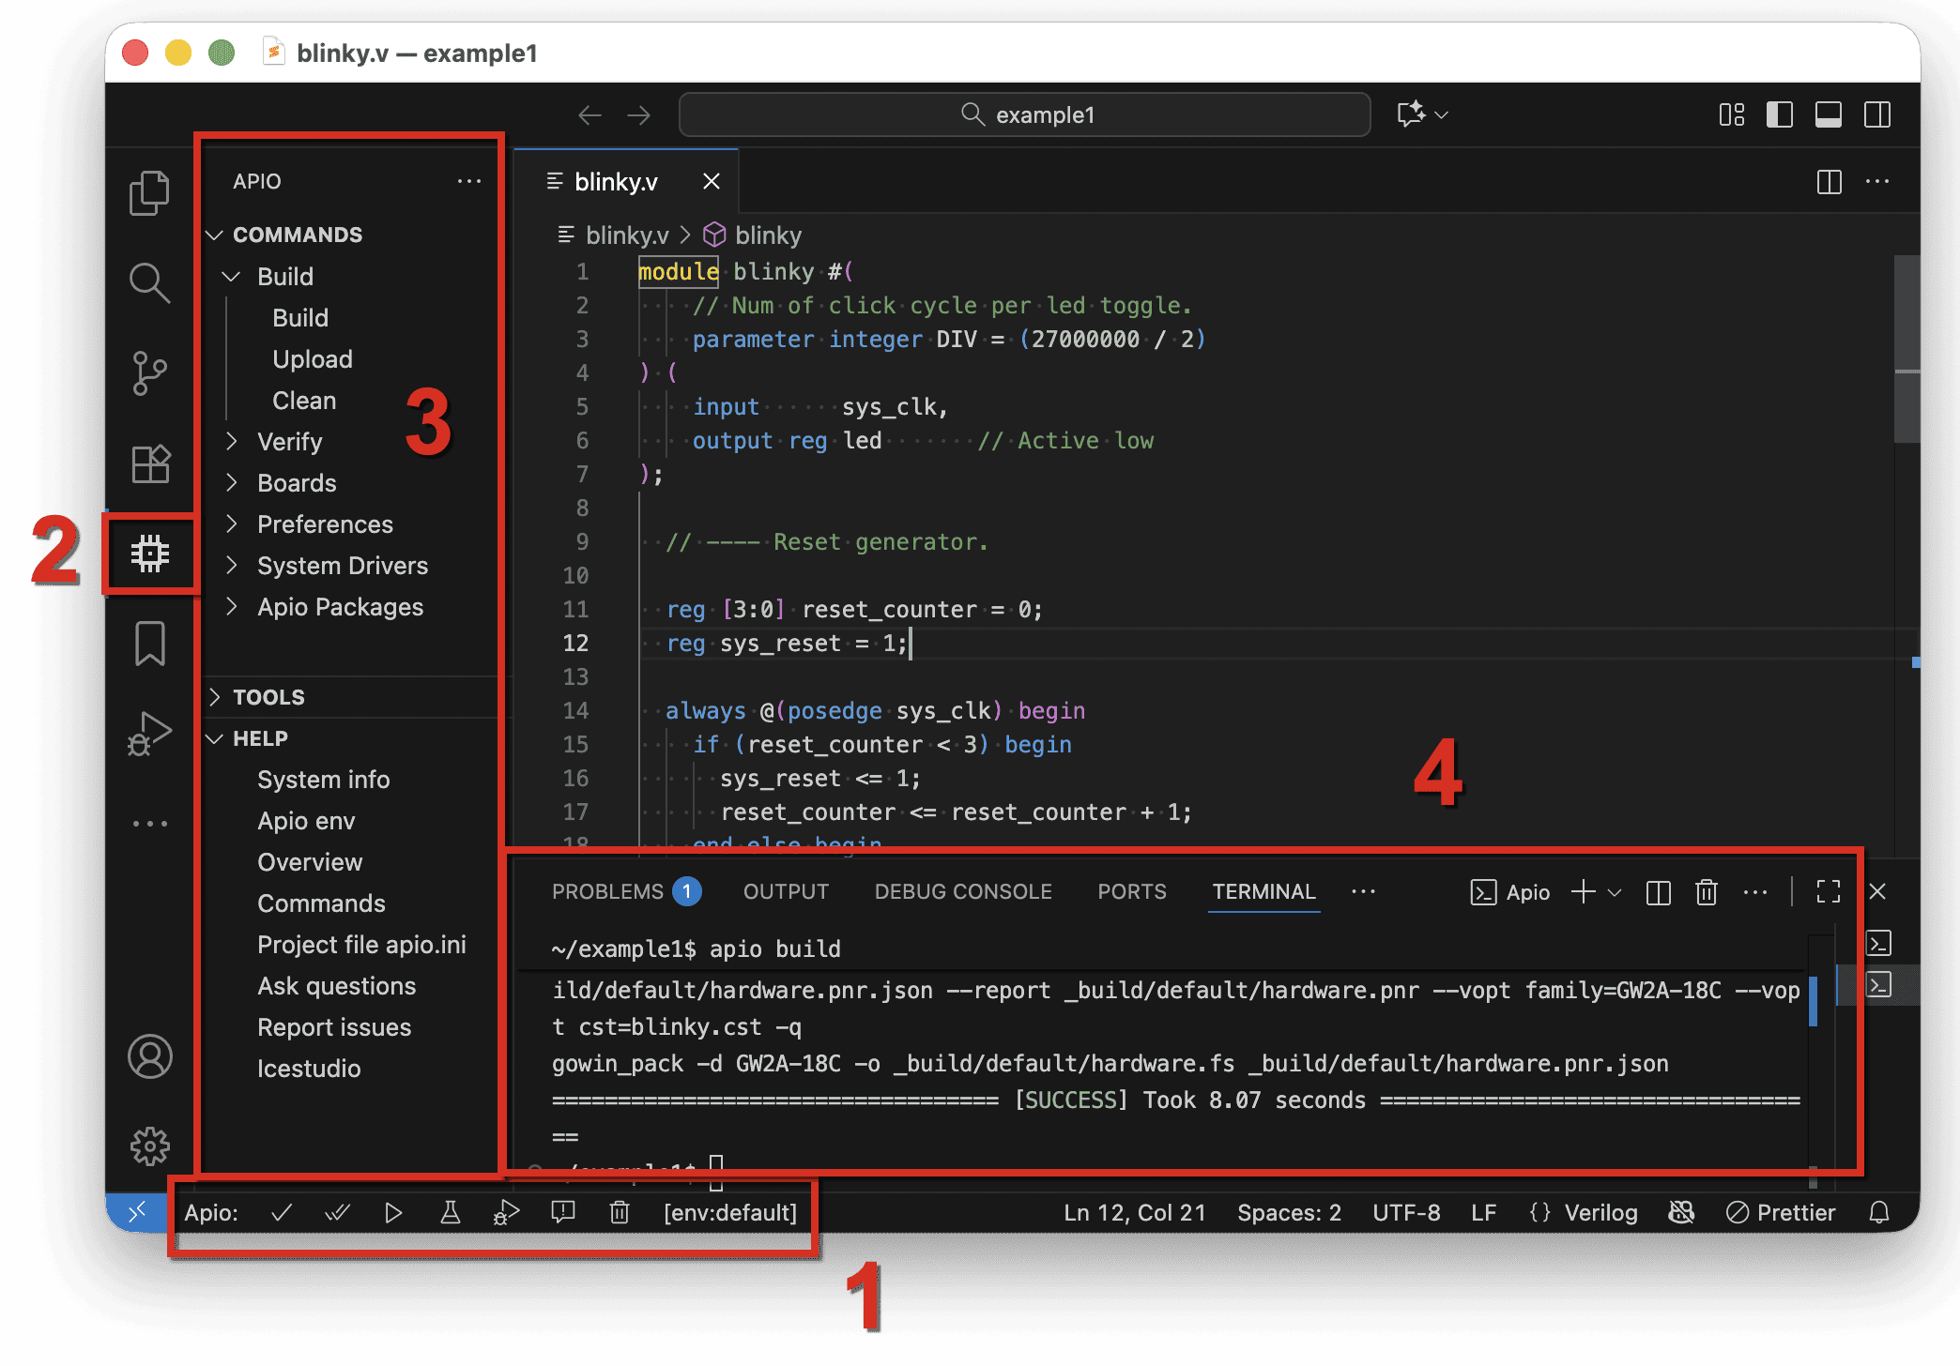1960x1366 pixels.
Task: Click the [env:default] status bar item
Action: [x=729, y=1213]
